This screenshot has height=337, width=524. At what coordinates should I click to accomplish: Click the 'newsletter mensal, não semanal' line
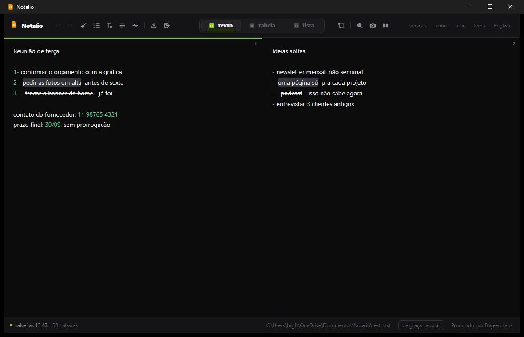[318, 72]
